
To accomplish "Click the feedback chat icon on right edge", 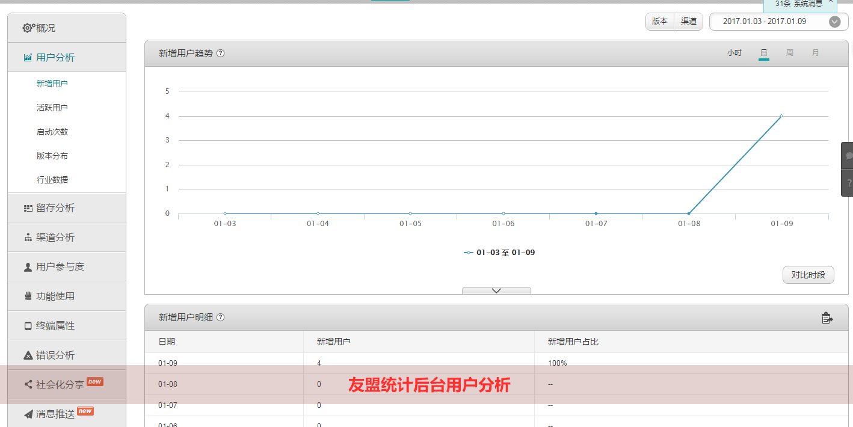I will tap(848, 156).
